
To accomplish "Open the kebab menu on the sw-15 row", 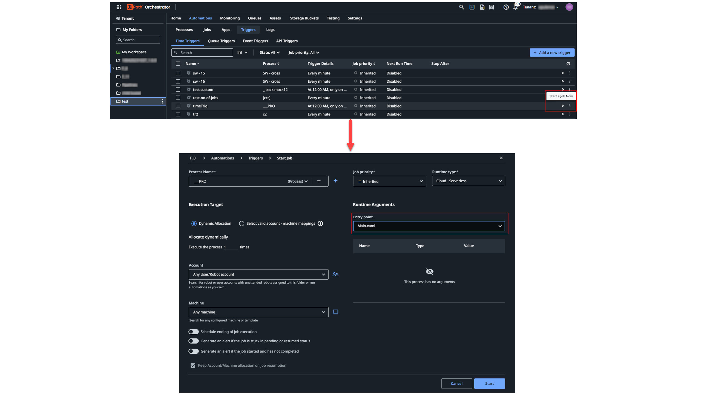I will tap(570, 73).
